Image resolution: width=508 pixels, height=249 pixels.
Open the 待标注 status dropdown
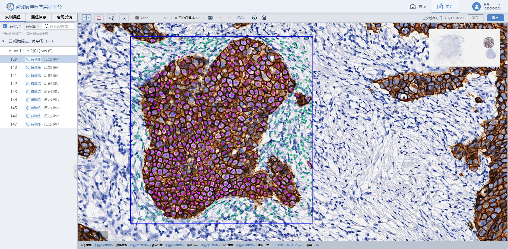[x=33, y=26]
